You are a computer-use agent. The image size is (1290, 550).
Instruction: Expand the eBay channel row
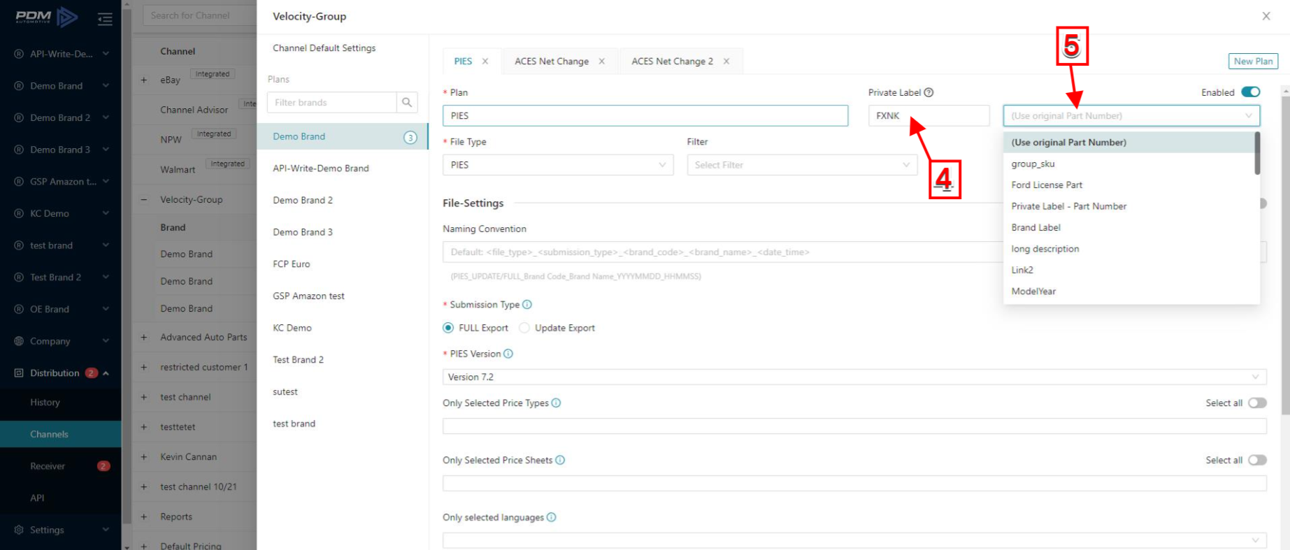tap(144, 80)
